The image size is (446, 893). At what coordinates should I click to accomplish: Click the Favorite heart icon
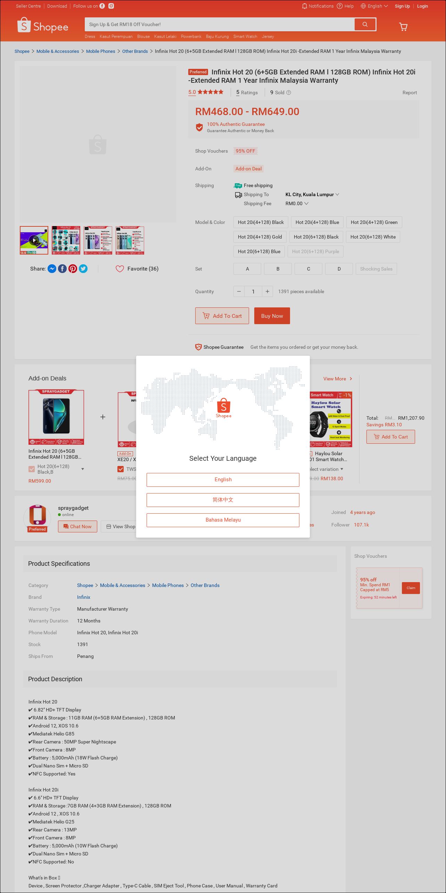pyautogui.click(x=120, y=269)
